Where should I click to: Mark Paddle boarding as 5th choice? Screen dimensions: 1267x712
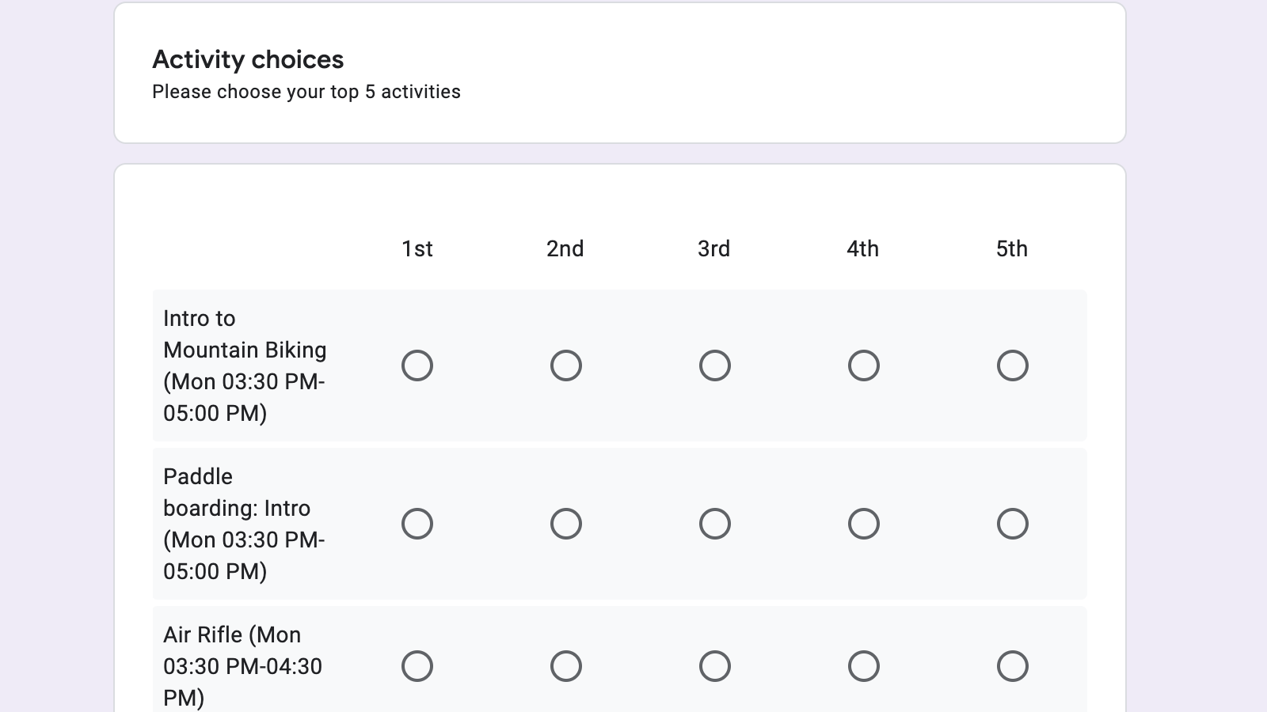pyautogui.click(x=1012, y=523)
